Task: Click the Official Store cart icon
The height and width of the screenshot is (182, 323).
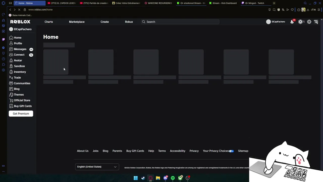Action: click(11, 100)
